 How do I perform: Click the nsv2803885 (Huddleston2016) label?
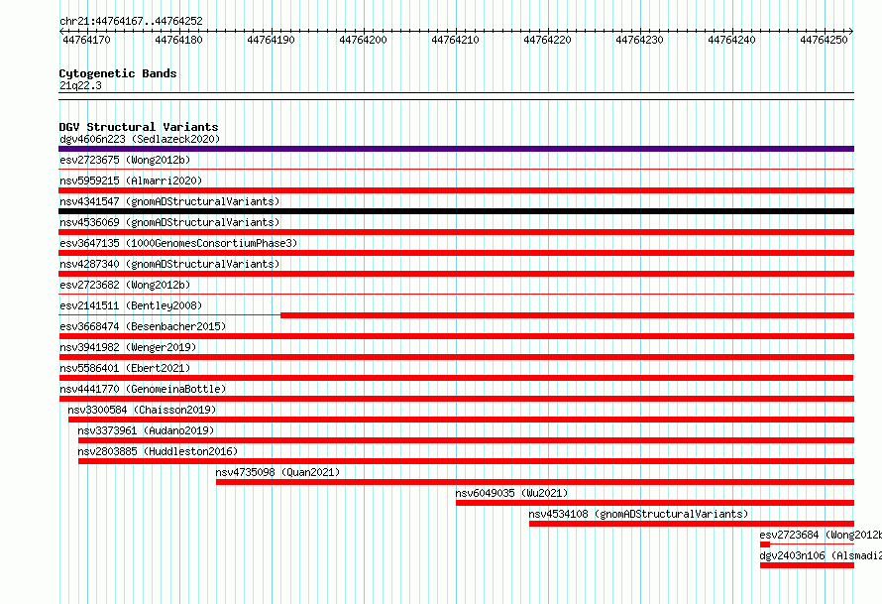(x=158, y=451)
